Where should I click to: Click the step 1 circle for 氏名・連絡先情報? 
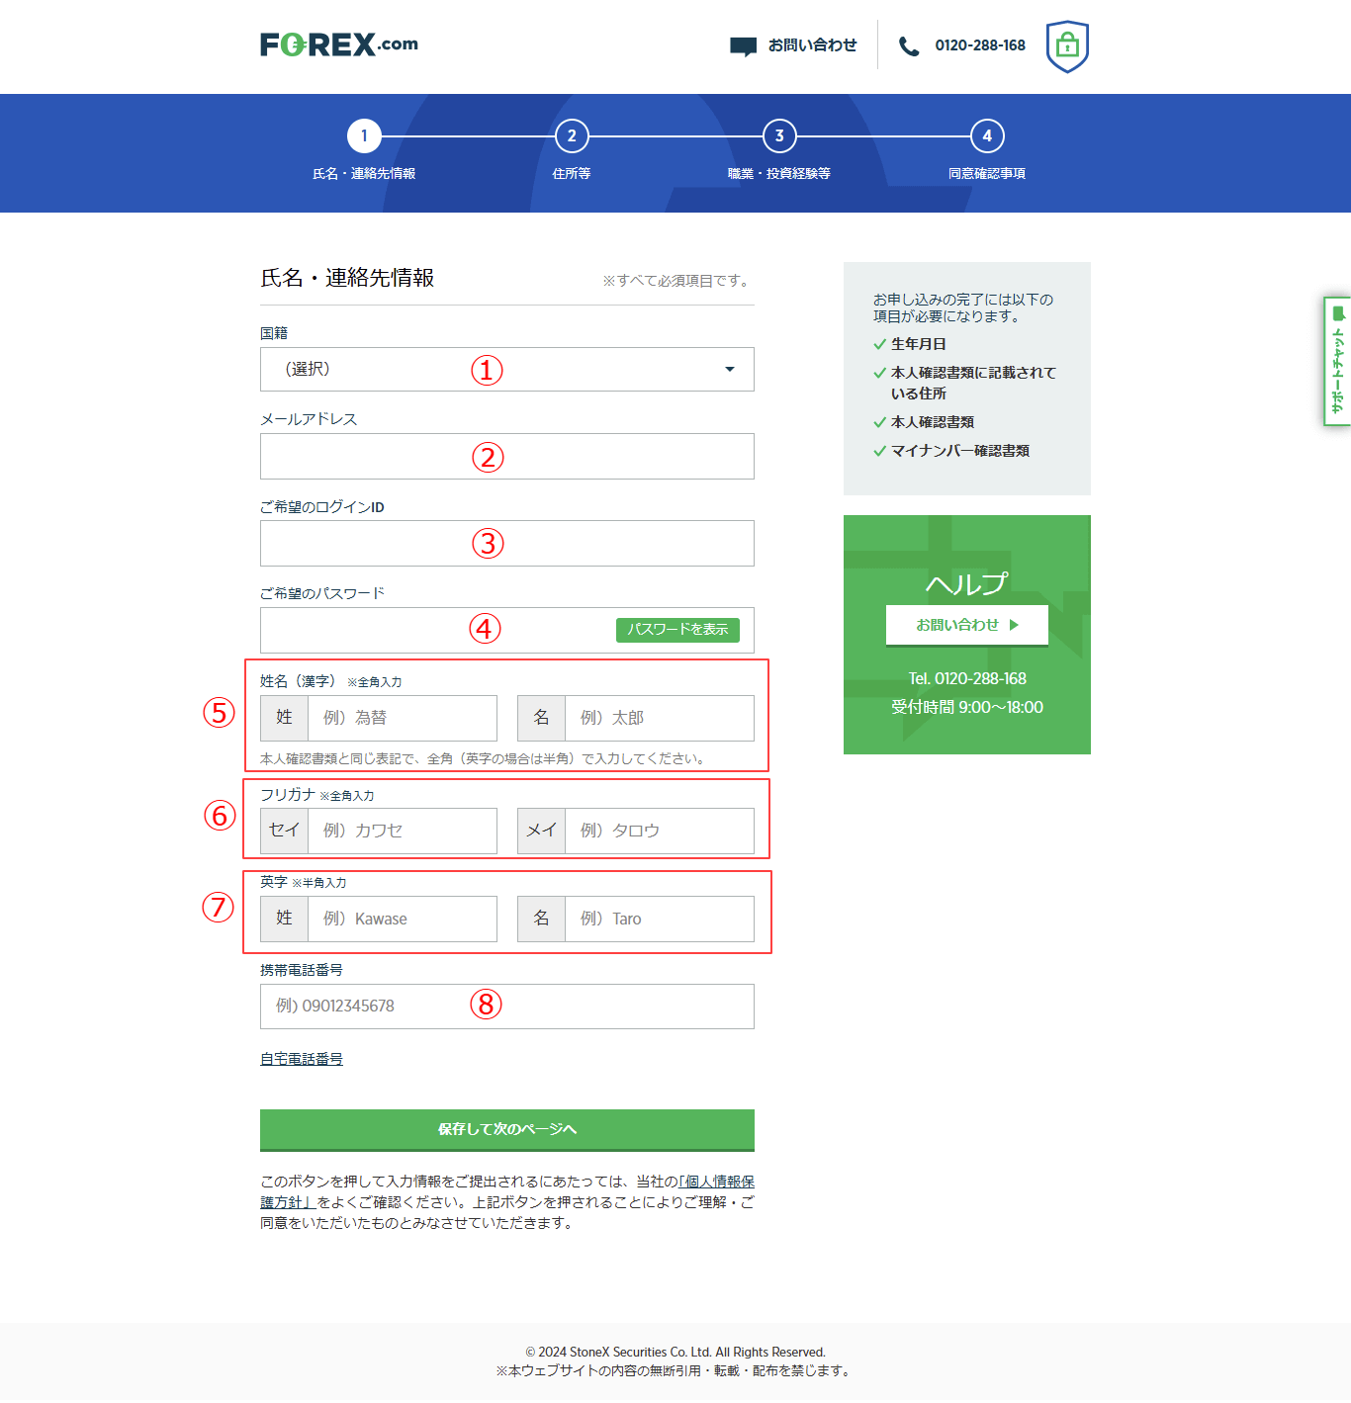tap(365, 135)
